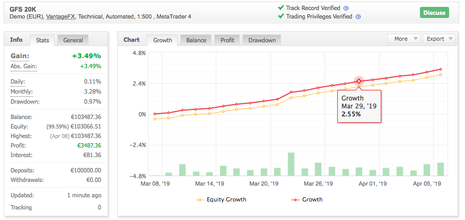Screen dimensions: 465x220
Task: Click the Trading Privileges Verified help icon
Action: point(358,16)
